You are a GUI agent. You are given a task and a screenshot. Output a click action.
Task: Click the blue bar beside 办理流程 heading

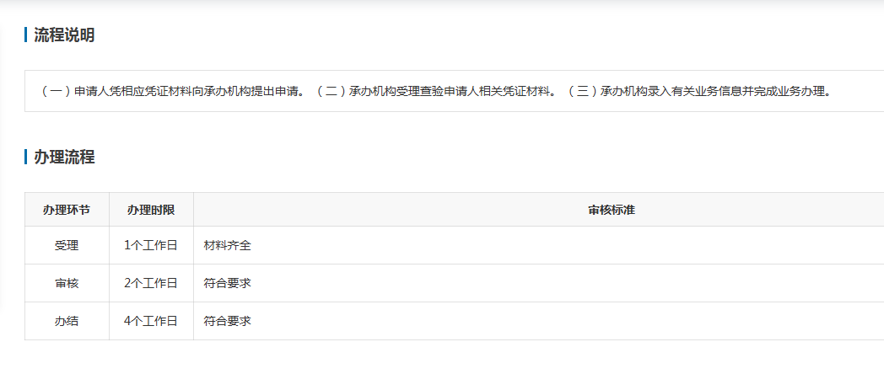tap(26, 157)
